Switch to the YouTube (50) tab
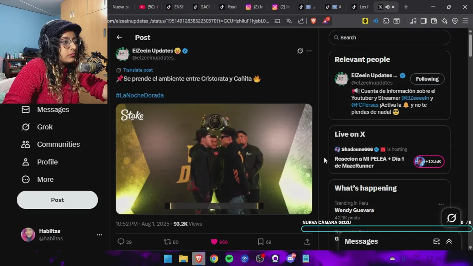The height and width of the screenshot is (266, 473). pyautogui.click(x=148, y=7)
